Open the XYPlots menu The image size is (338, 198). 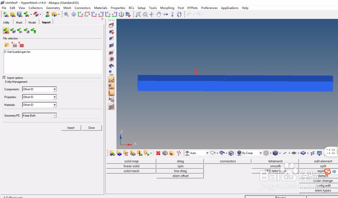(x=192, y=8)
